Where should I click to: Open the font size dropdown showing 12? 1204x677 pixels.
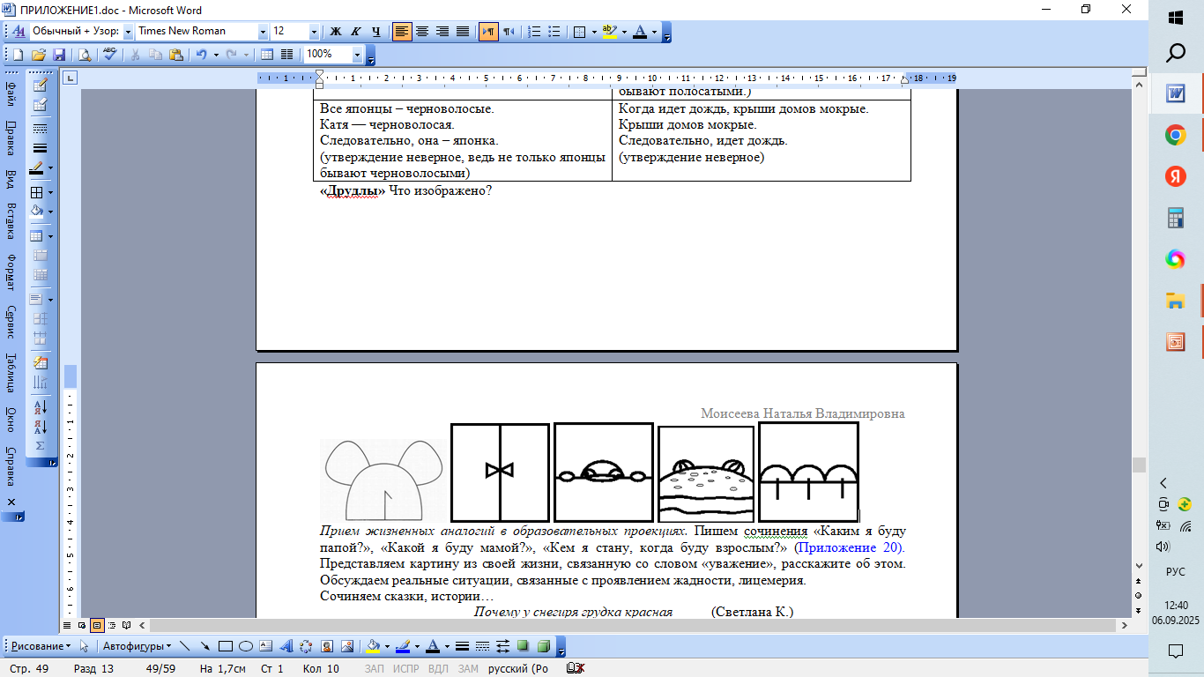[314, 32]
